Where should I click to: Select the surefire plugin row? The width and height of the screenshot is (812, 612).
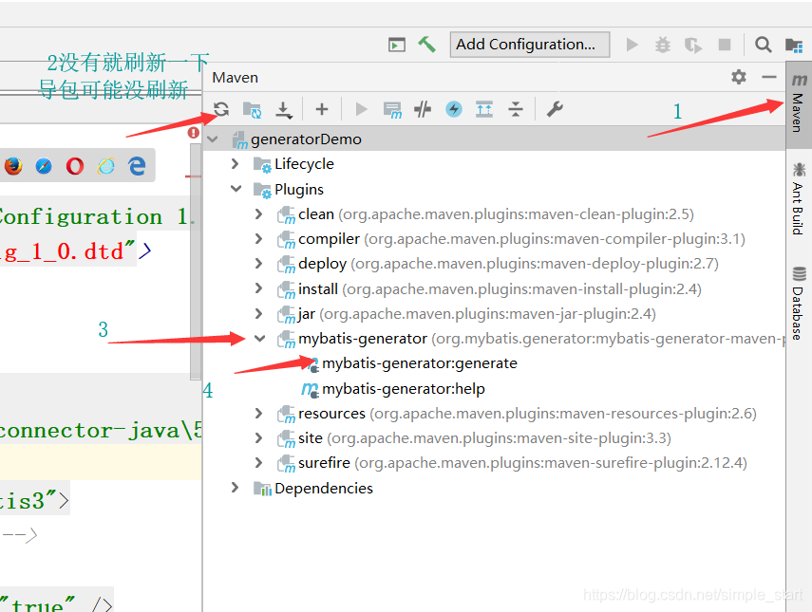(x=495, y=463)
